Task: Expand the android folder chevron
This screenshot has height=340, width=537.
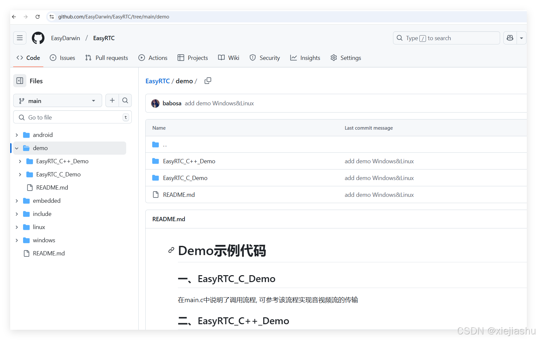Action: [x=17, y=135]
